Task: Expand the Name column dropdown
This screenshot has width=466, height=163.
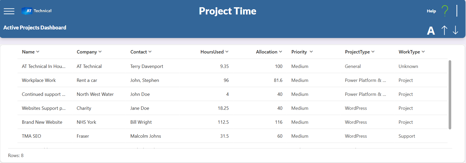Action: pos(38,52)
